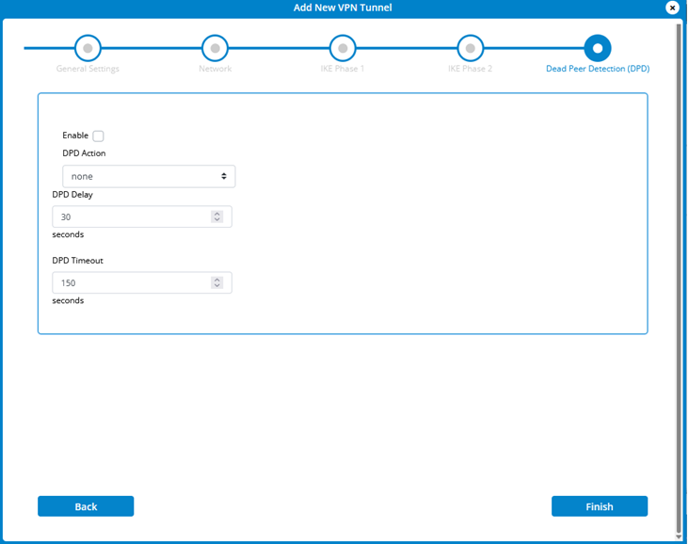689x544 pixels.
Task: Click the General Settings step circle
Action: [x=88, y=48]
